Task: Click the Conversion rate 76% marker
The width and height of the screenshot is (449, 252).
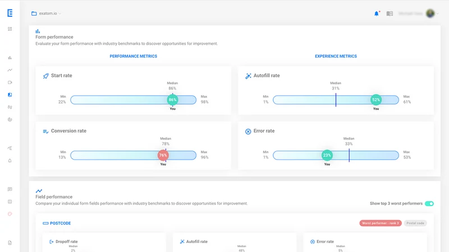Action: (x=163, y=155)
